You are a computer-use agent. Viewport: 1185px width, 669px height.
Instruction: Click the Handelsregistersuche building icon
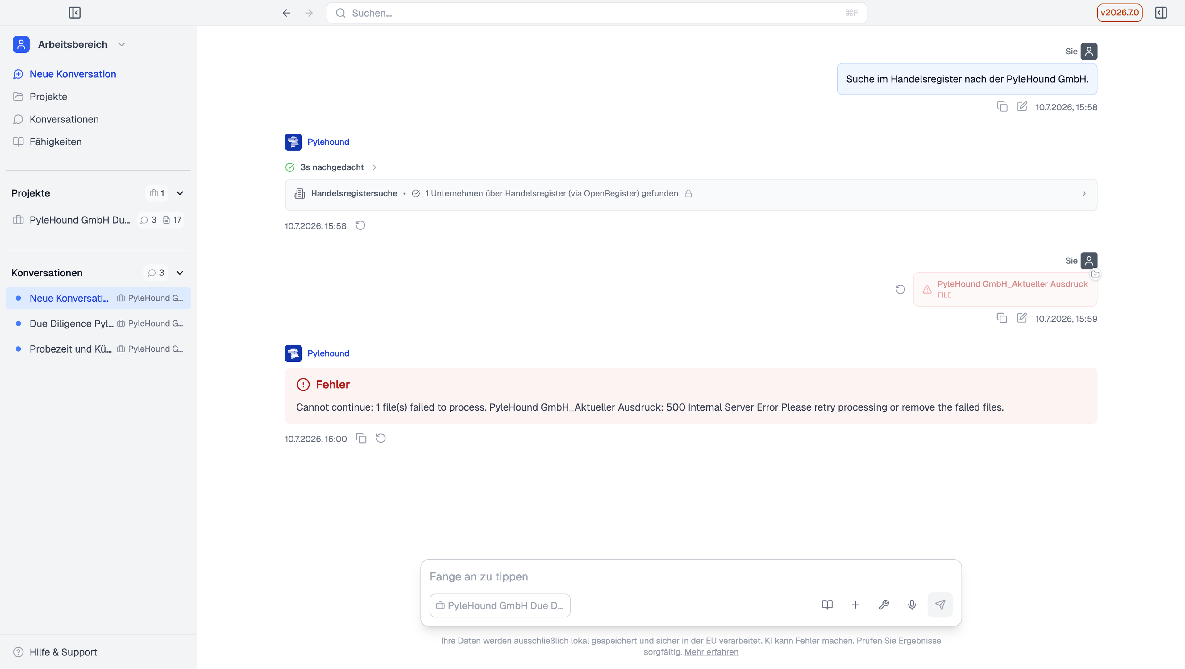tap(299, 194)
